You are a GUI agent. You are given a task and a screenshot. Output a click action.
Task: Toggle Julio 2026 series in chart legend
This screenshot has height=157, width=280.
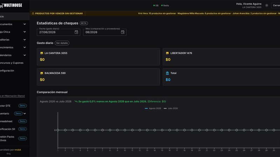(x=171, y=109)
